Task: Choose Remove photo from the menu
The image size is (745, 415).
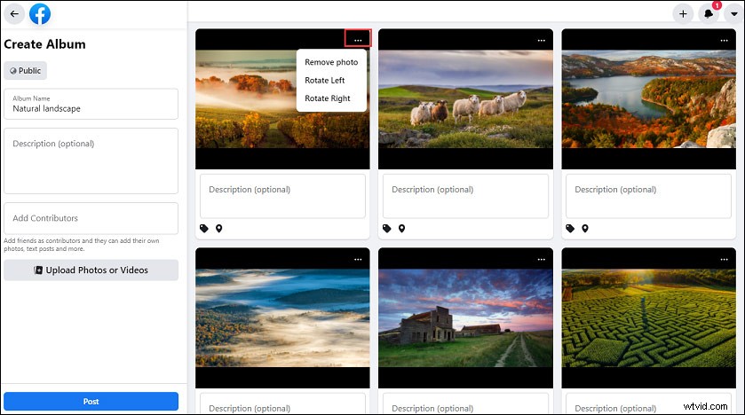Action: click(331, 62)
